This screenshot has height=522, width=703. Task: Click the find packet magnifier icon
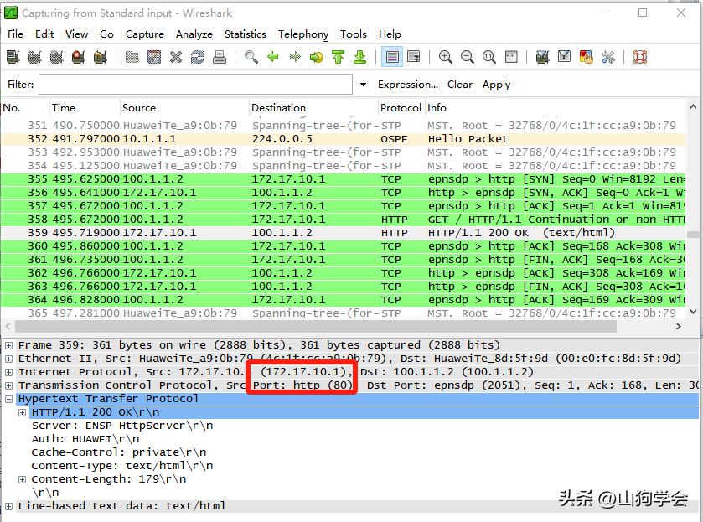251,57
